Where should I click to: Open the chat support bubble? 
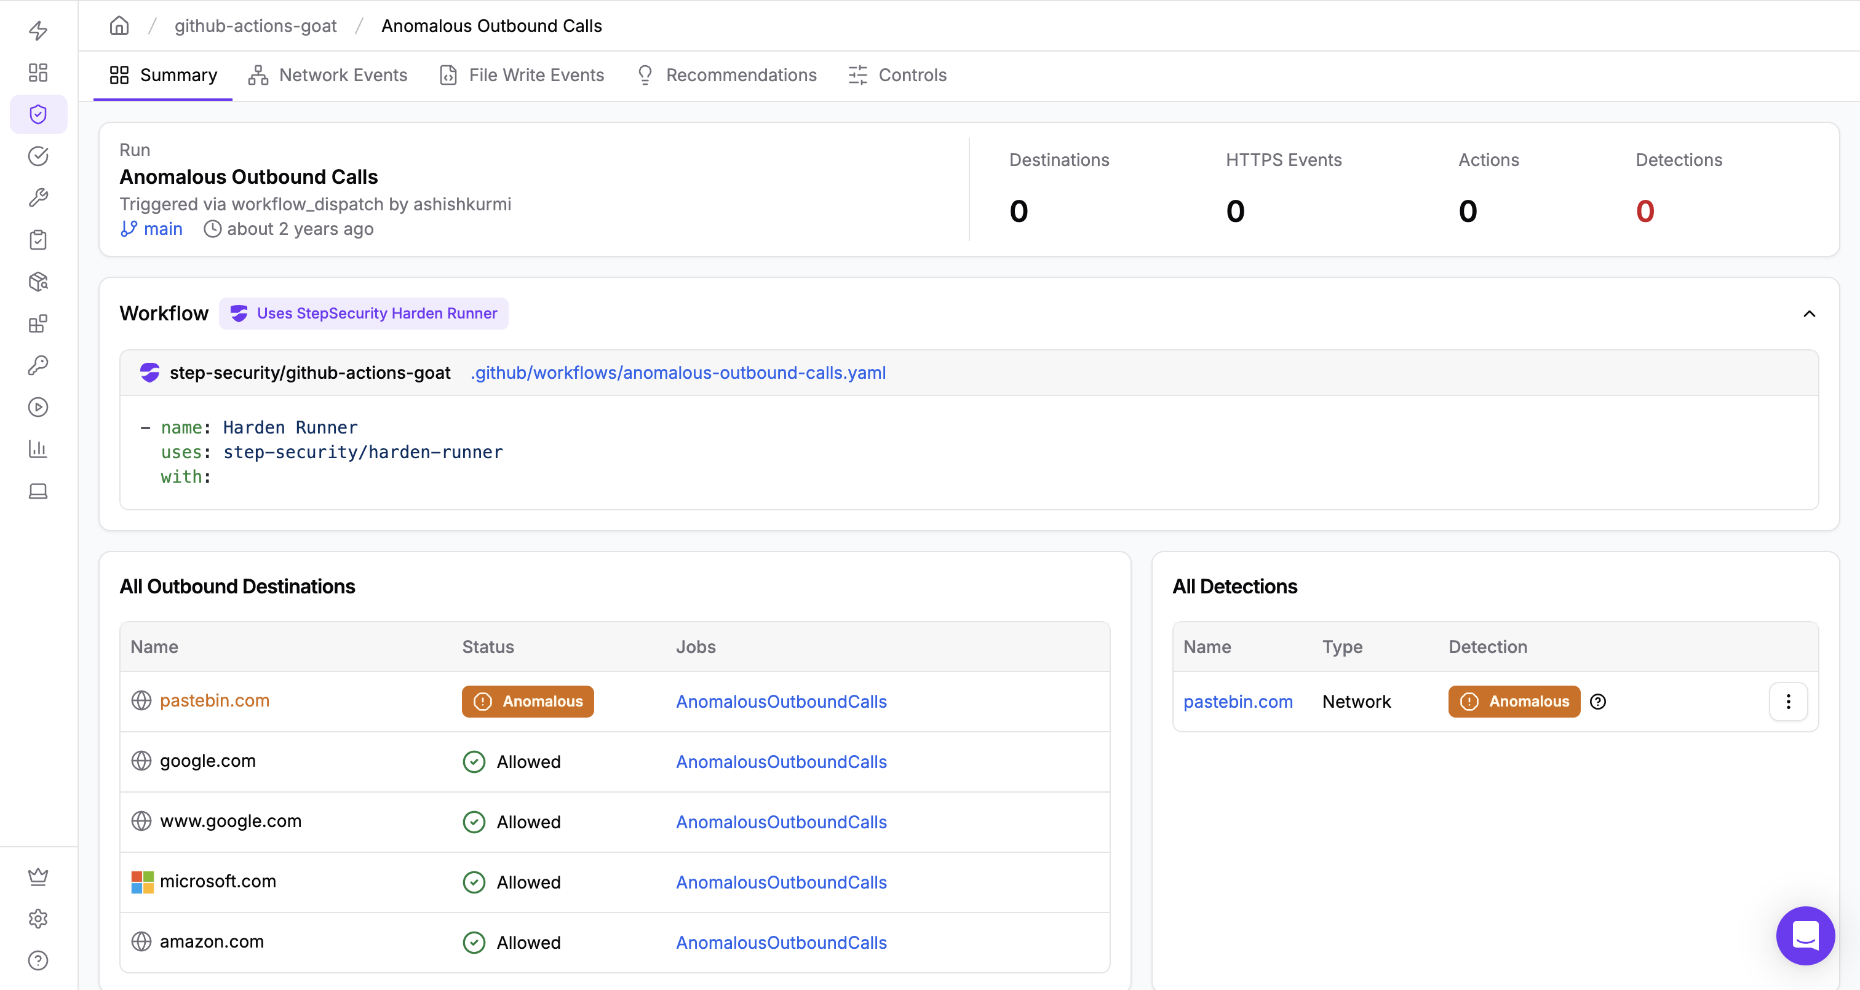[1805, 936]
